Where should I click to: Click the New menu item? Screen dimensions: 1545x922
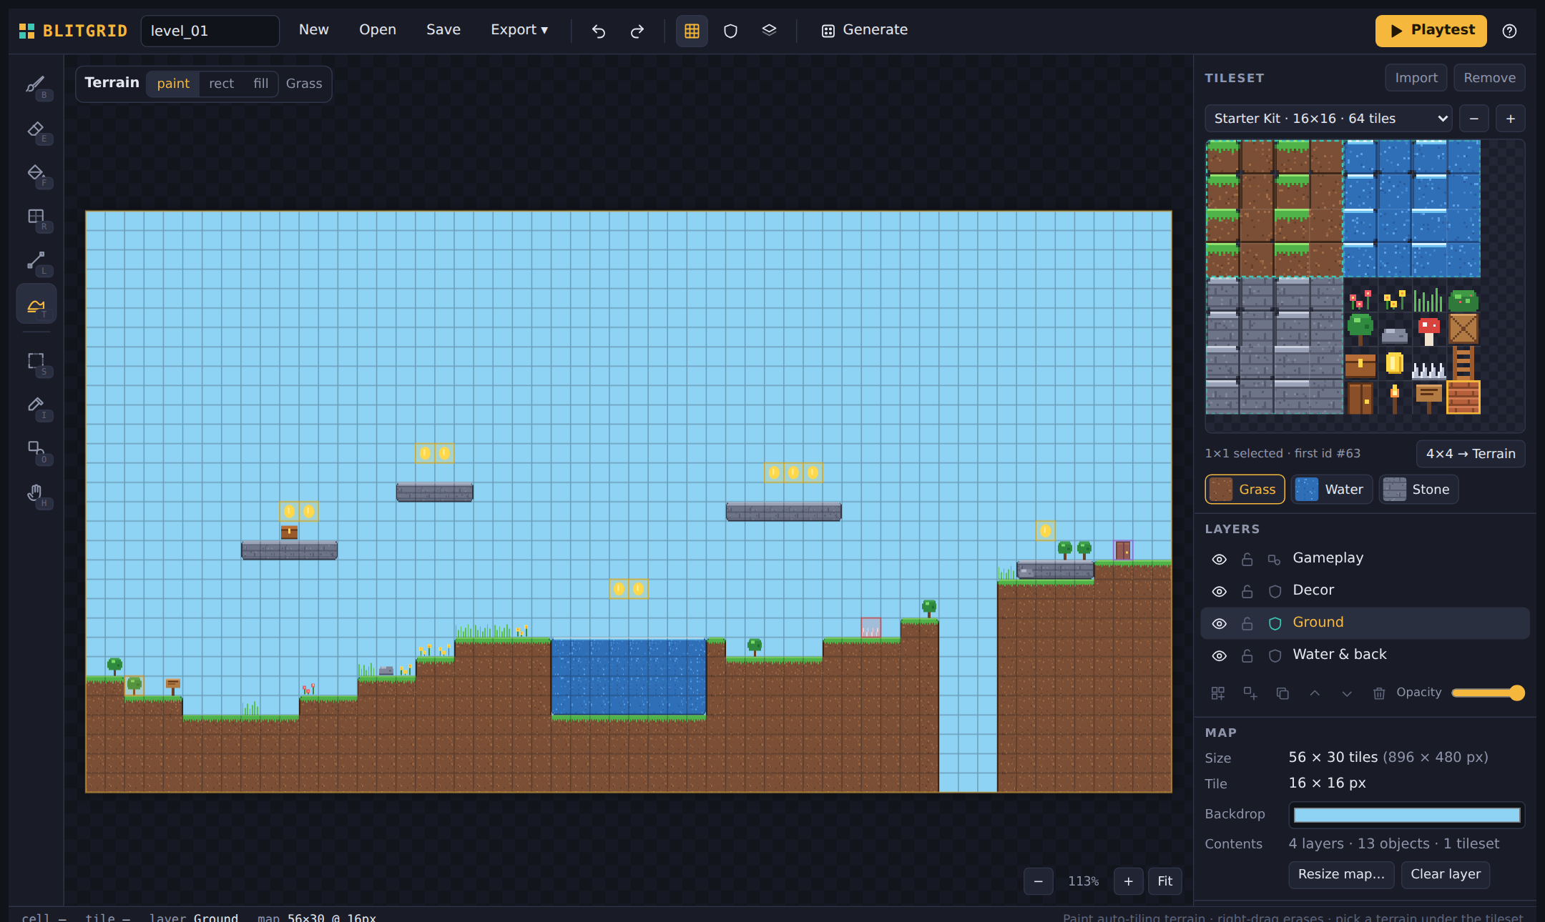[x=313, y=30]
